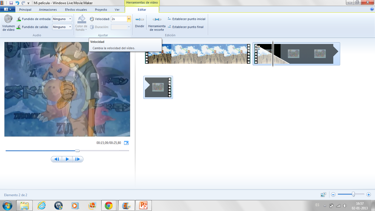Open Movie Maker help question mark
The height and width of the screenshot is (211, 375).
[372, 9]
